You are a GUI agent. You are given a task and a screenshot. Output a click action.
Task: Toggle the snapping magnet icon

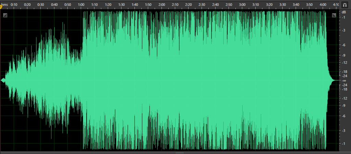(x=344, y=4)
